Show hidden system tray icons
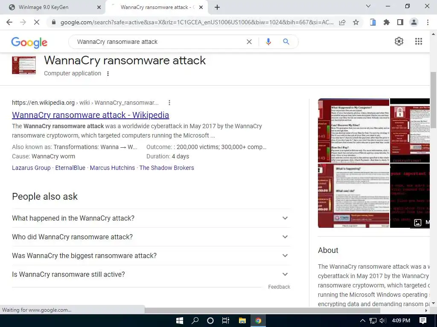This screenshot has height=327, width=437. click(363, 321)
